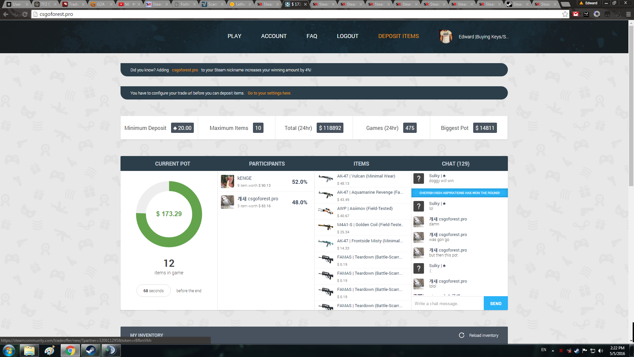Open Windows Start menu orb
Screen dimensions: 634x357
click(x=9, y=350)
